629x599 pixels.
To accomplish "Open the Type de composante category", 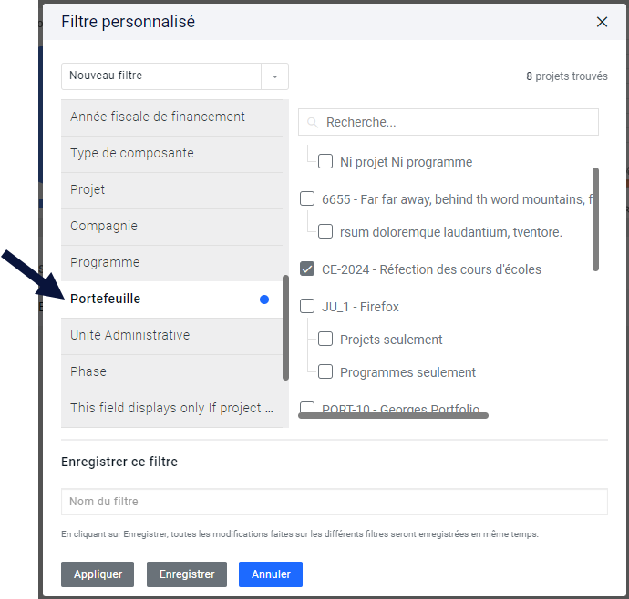I will (x=171, y=154).
